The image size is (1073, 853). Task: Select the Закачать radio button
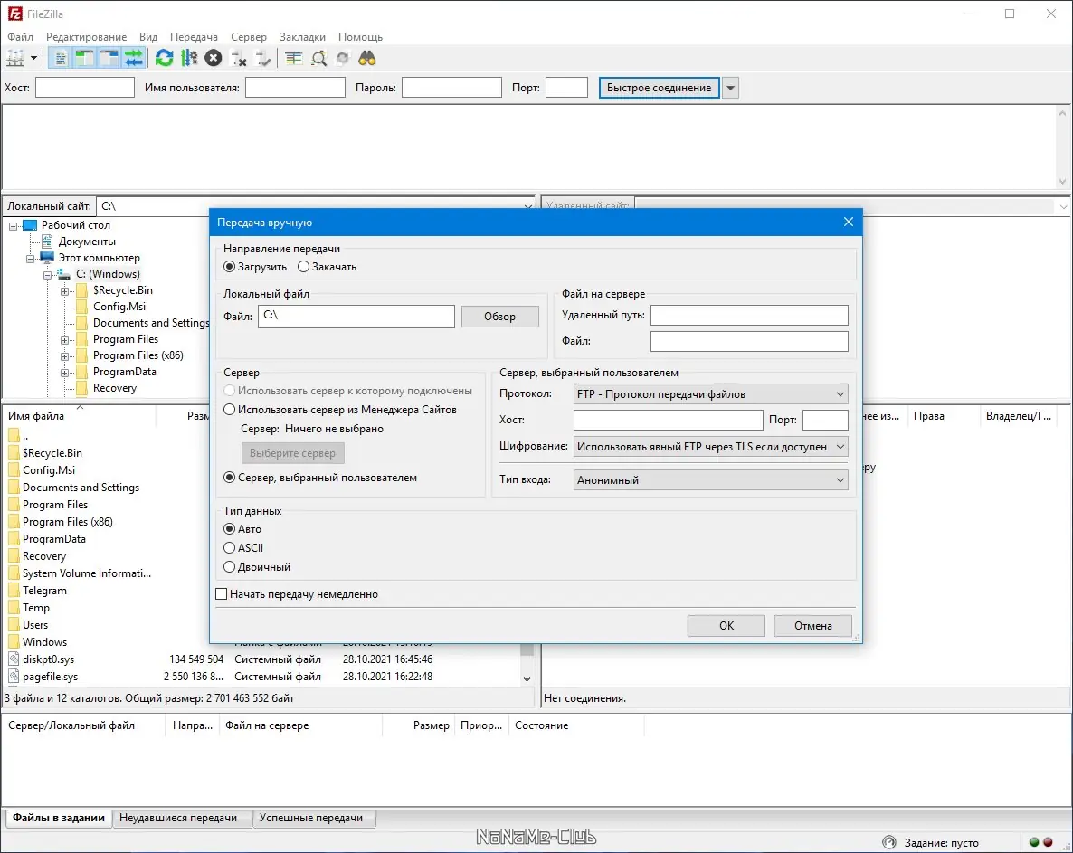point(303,267)
